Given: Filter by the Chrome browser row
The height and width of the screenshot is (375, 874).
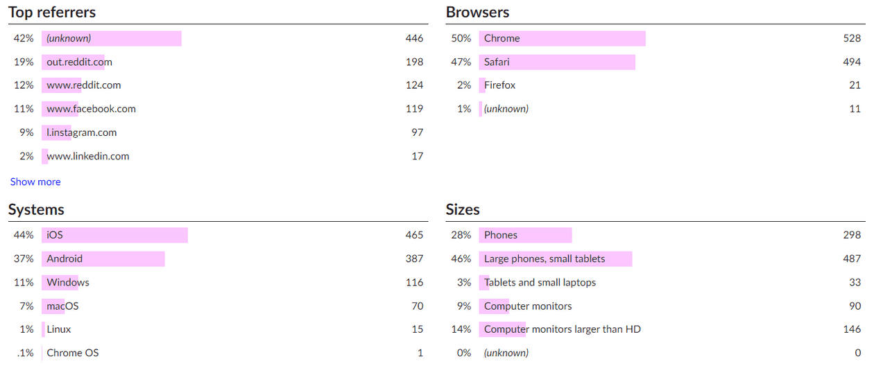Looking at the screenshot, I should point(502,38).
